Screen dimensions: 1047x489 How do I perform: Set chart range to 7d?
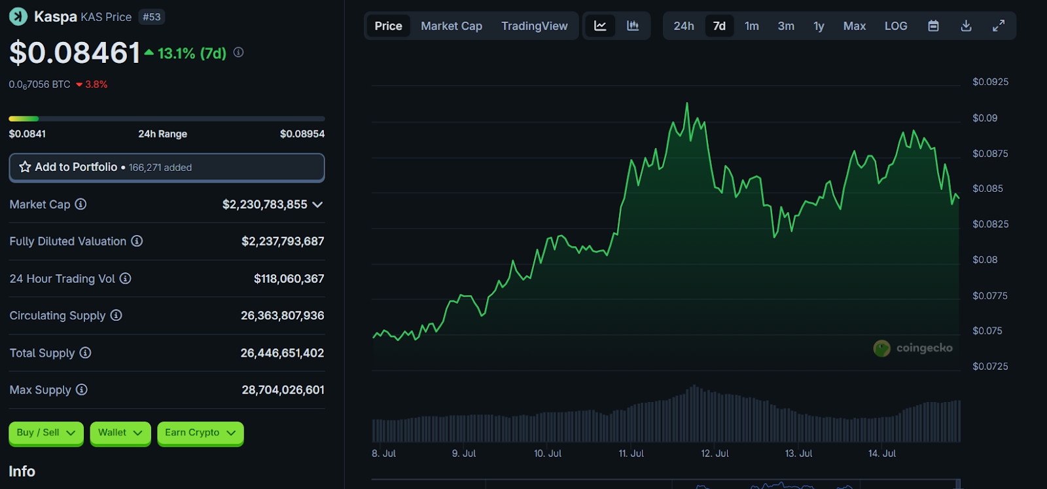click(719, 26)
